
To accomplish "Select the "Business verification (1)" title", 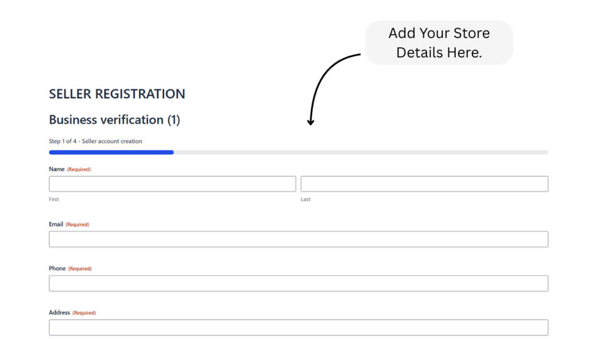I will 114,119.
